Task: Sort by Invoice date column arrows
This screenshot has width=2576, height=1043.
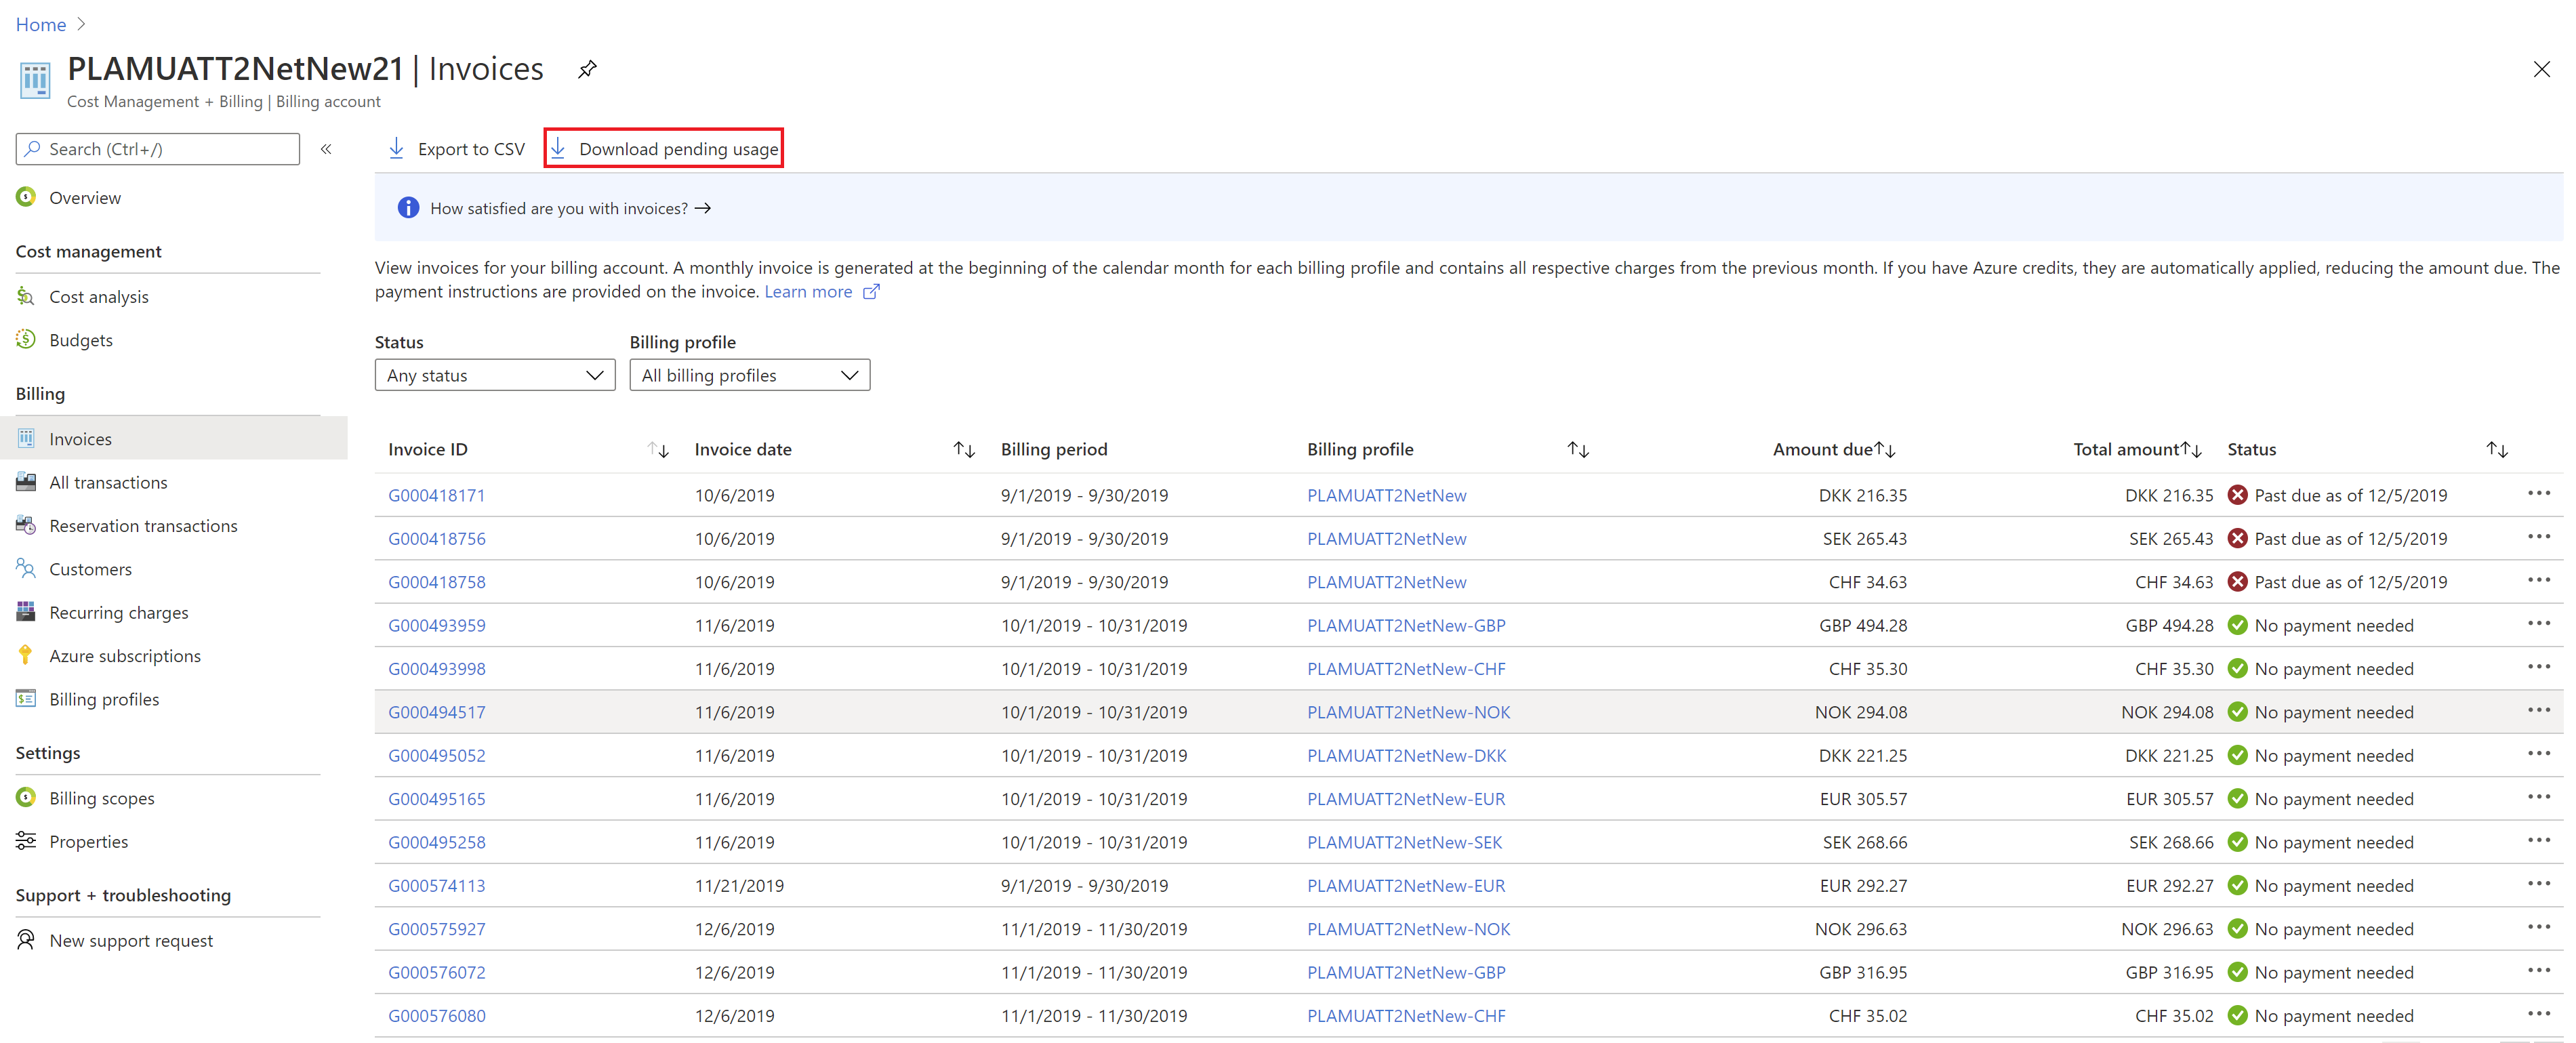Action: [x=964, y=450]
